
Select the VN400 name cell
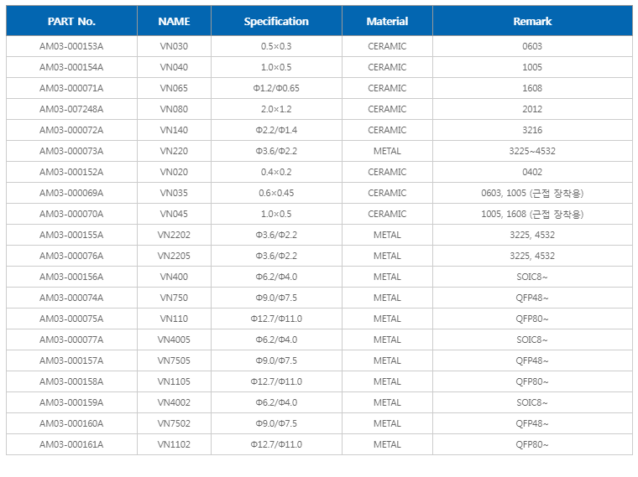[174, 277]
